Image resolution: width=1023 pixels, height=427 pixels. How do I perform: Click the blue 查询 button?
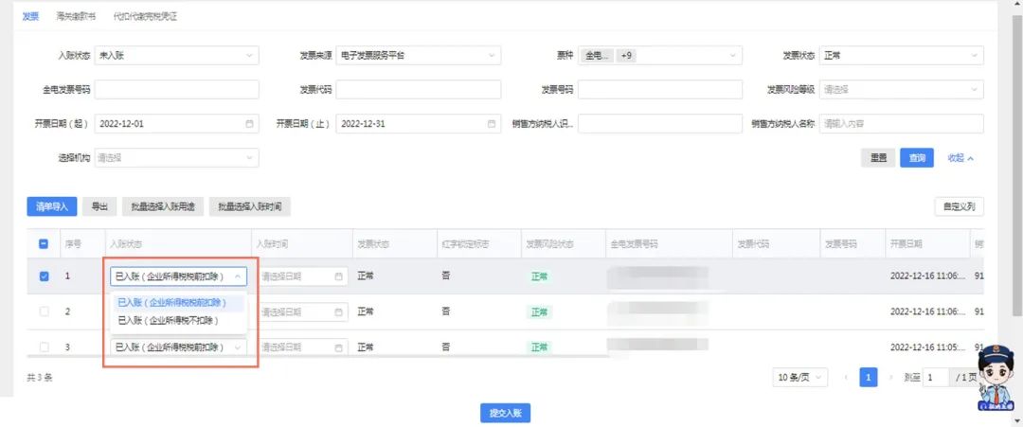point(917,158)
